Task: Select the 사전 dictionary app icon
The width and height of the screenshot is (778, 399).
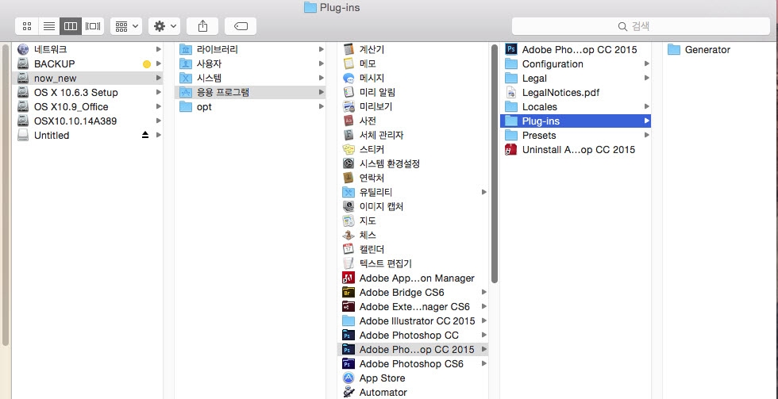Action: pos(349,121)
